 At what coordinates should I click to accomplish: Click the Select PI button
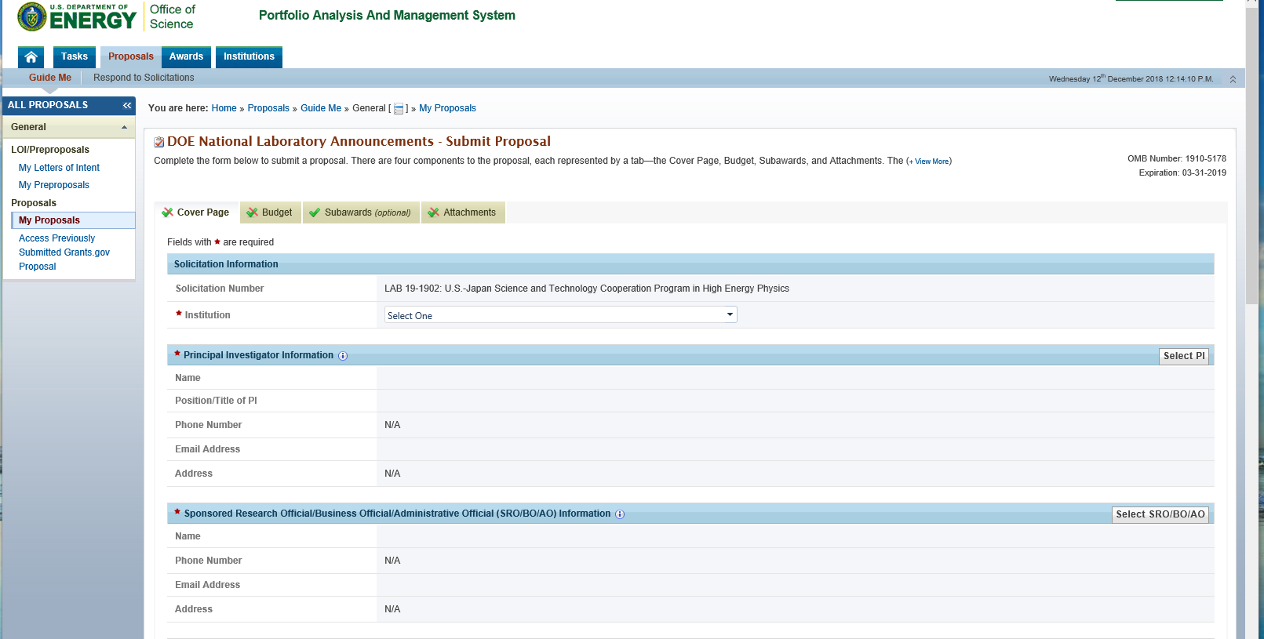1184,356
